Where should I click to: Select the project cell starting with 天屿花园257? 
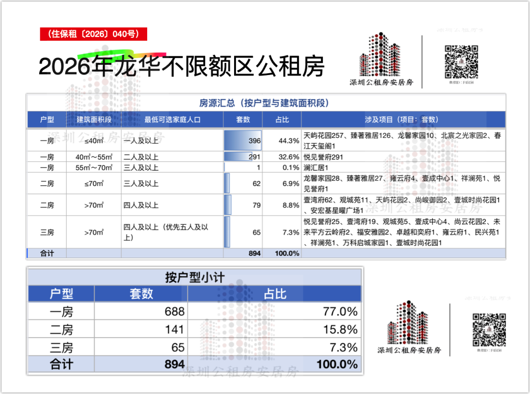point(403,140)
